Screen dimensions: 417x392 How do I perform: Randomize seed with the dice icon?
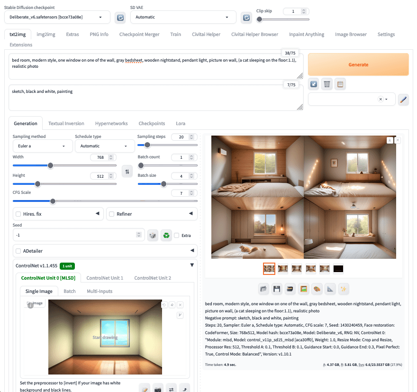(153, 236)
